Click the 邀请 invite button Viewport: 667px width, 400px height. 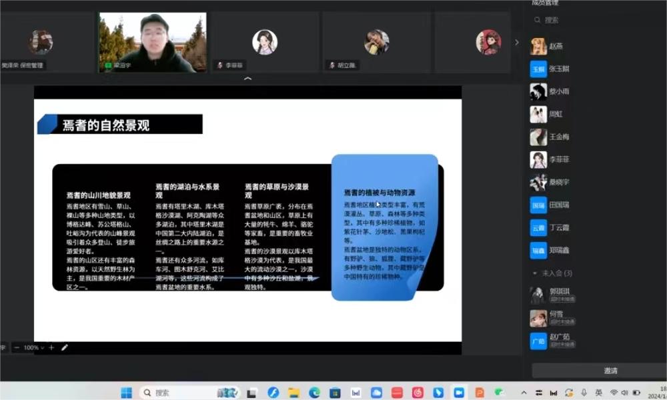[x=610, y=371]
